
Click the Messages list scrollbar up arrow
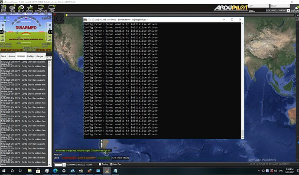[x=49, y=62]
